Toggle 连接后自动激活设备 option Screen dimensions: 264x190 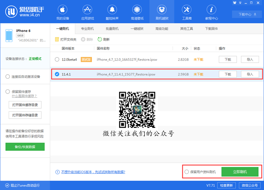(7, 77)
